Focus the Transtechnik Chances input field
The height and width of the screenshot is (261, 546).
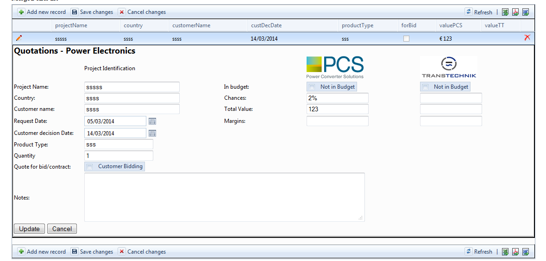pos(451,98)
